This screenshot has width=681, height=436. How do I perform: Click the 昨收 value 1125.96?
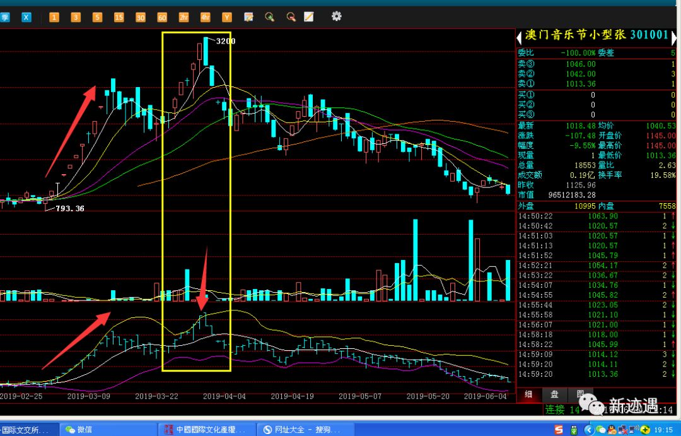point(581,185)
